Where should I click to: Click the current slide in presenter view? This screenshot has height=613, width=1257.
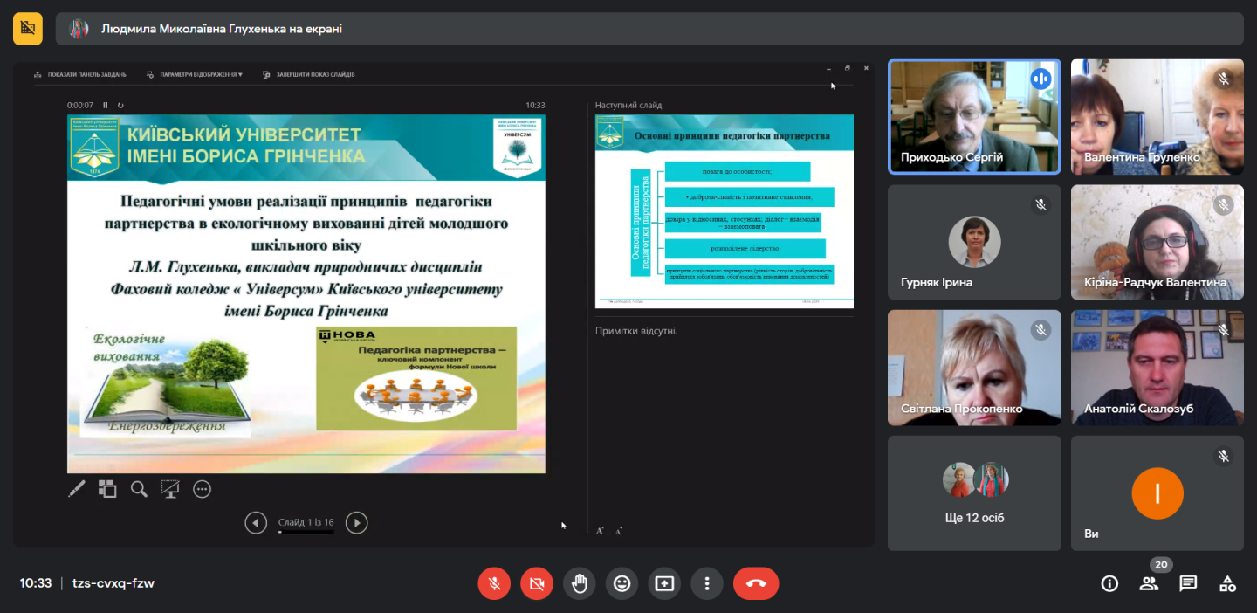click(x=306, y=294)
